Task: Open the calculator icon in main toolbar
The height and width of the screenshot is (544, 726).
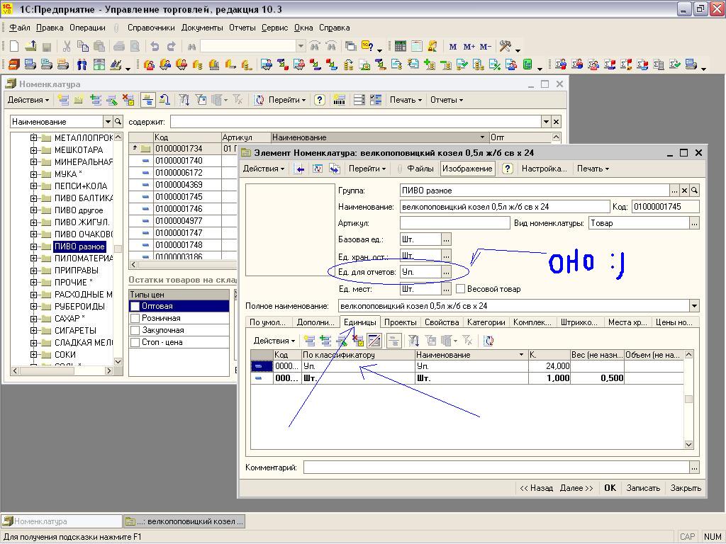Action: click(401, 46)
